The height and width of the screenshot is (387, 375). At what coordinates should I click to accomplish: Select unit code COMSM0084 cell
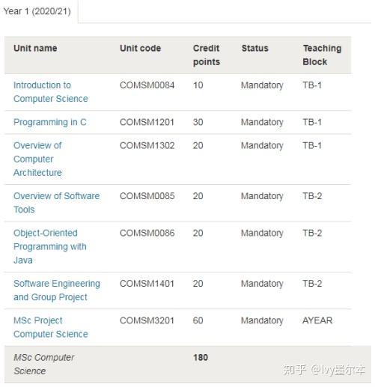click(x=147, y=85)
